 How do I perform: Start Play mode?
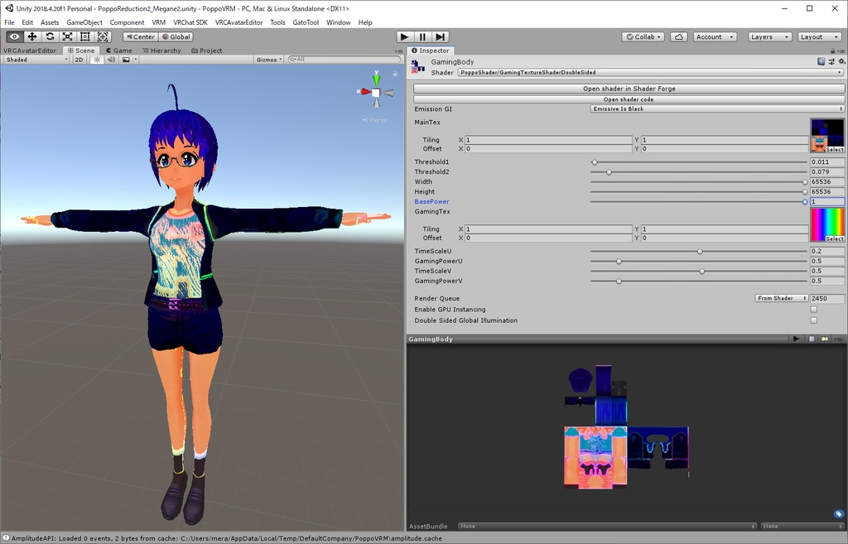point(404,36)
